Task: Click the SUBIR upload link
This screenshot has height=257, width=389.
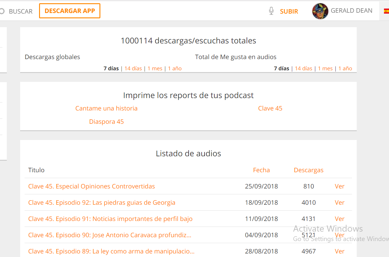Action: pyautogui.click(x=289, y=12)
